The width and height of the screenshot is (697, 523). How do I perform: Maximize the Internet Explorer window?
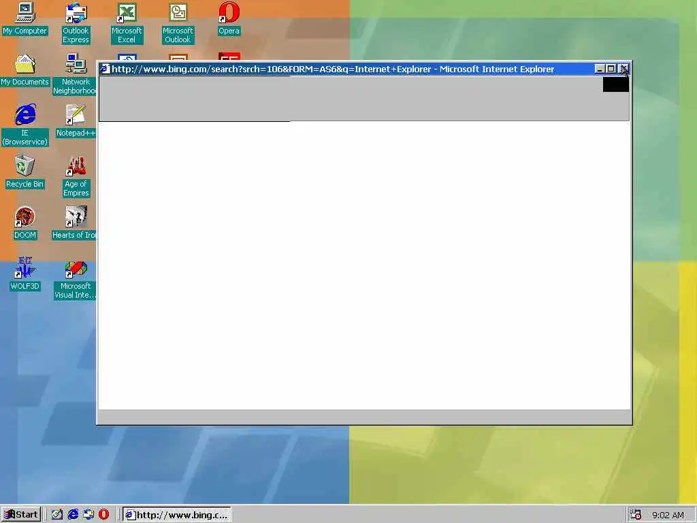tap(611, 69)
